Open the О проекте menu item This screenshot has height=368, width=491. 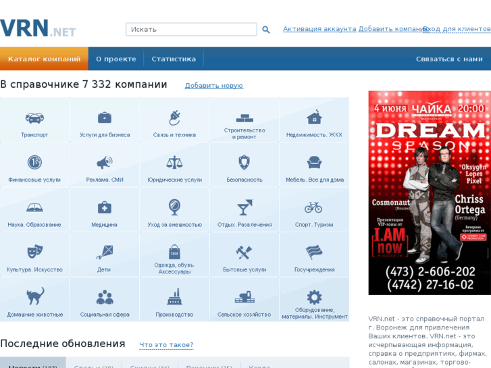coord(116,59)
